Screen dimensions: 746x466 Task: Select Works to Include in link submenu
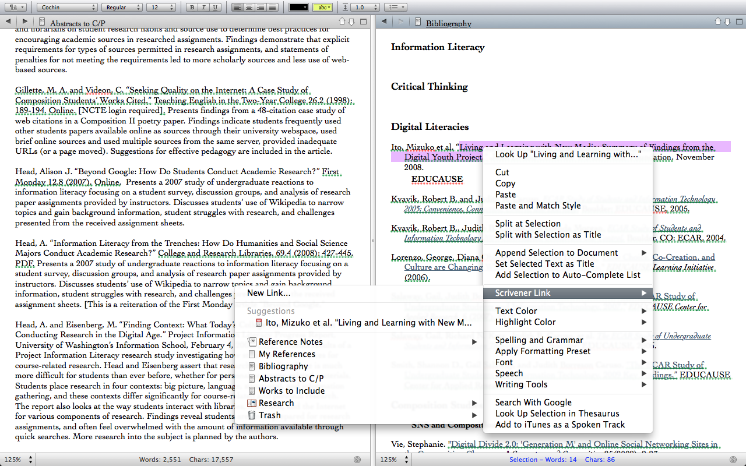point(359,391)
